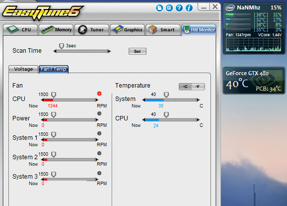Click the System temperature value 35

click(161, 106)
